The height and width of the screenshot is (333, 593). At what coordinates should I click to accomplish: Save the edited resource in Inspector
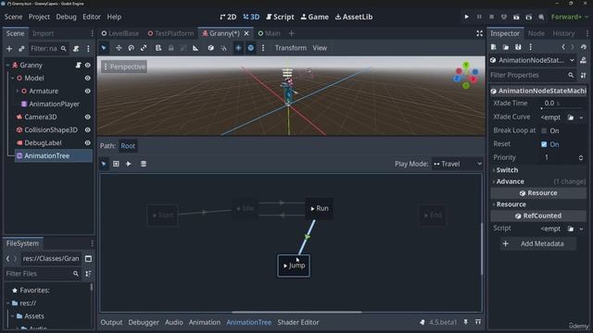tap(518, 47)
